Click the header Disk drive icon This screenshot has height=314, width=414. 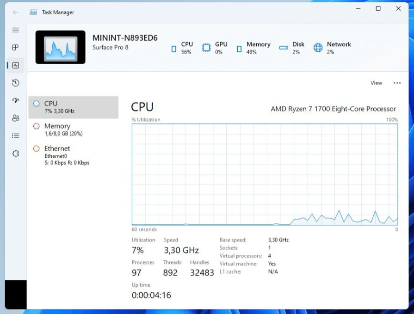pyautogui.click(x=284, y=48)
